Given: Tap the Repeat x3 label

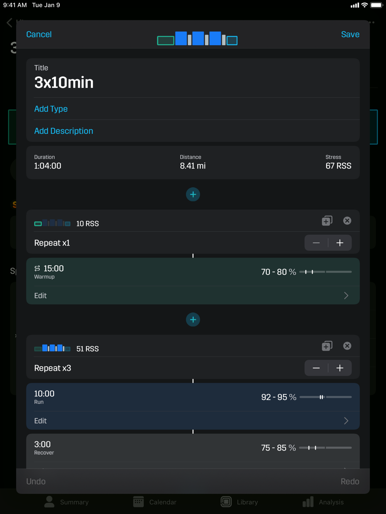Looking at the screenshot, I should point(52,368).
